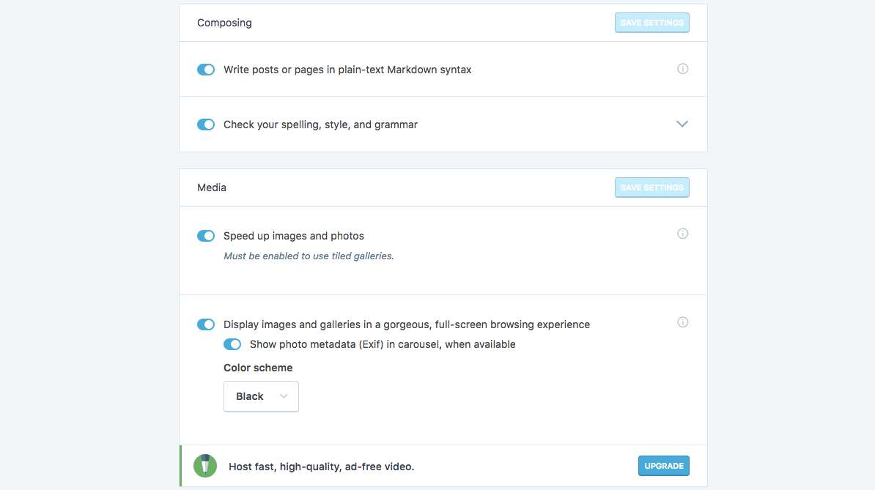Disable full-screen gallery browsing experience toggle
Screen dimensions: 875x490
coord(206,324)
